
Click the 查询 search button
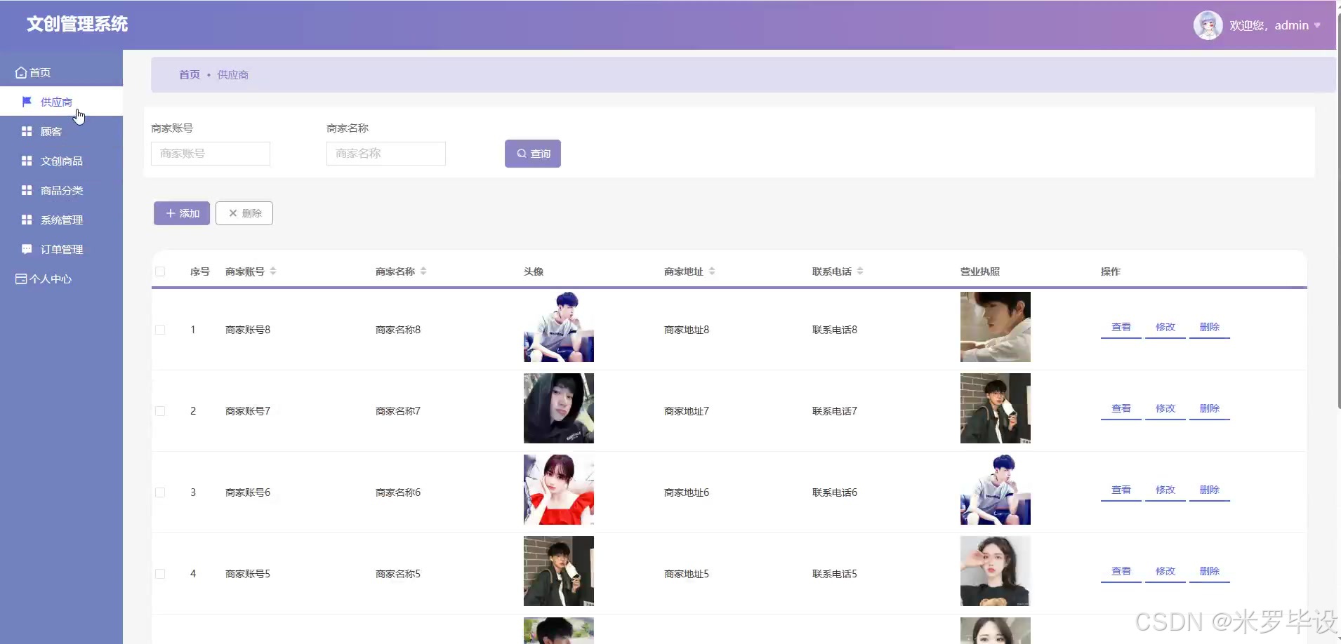point(533,154)
